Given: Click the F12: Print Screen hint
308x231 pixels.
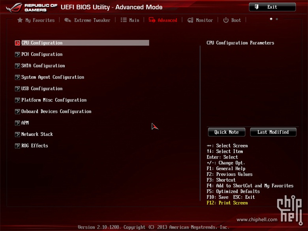Looking at the screenshot, I should (x=227, y=203).
